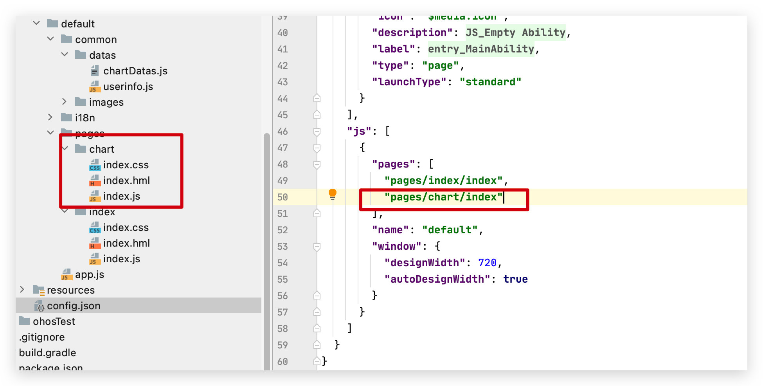Click the autoDesignWidth value true
The height and width of the screenshot is (386, 763).
(515, 279)
